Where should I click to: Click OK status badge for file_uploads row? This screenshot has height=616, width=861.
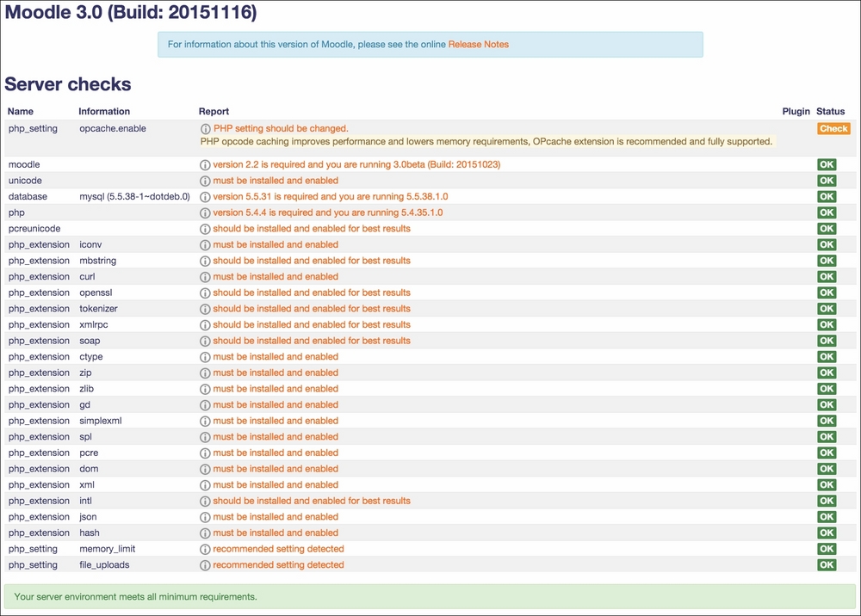coord(827,565)
